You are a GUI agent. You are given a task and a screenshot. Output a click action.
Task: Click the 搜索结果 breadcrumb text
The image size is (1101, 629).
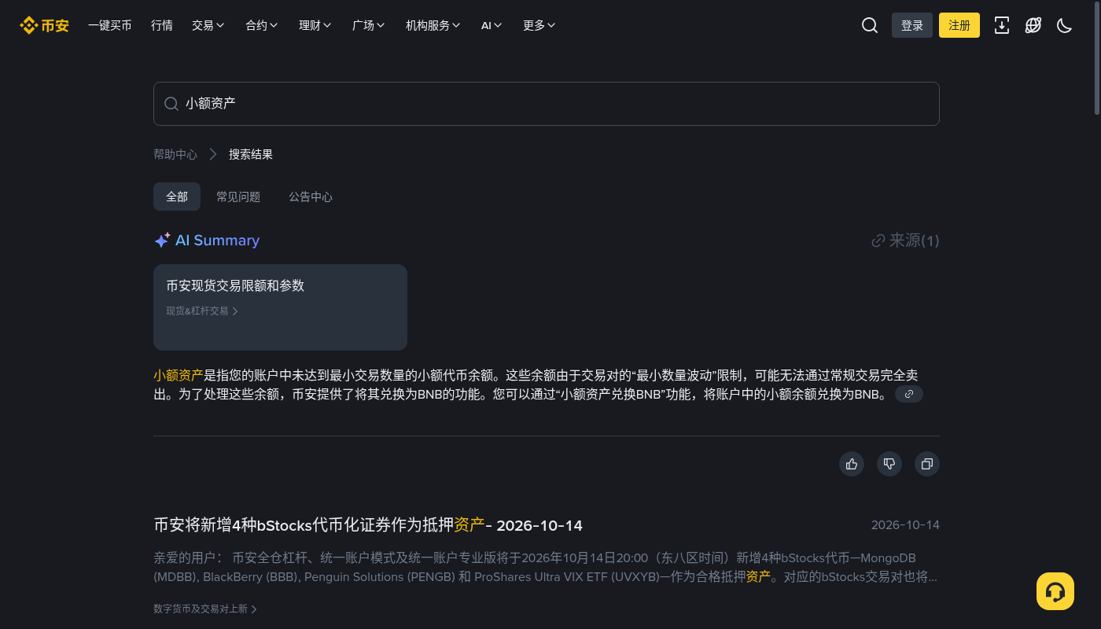251,154
